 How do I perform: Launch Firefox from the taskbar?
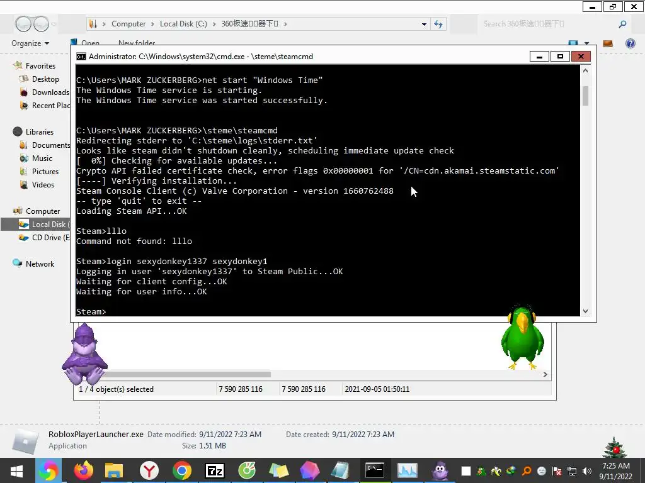(x=84, y=470)
